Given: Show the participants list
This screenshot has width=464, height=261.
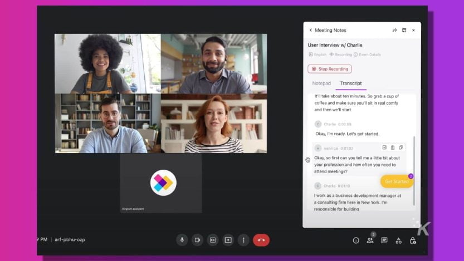Looking at the screenshot, I should point(370,240).
